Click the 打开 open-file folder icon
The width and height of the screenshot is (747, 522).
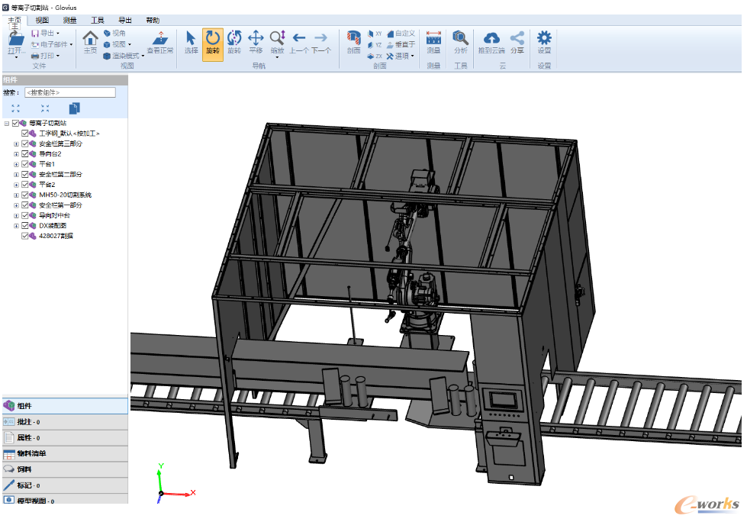16,40
